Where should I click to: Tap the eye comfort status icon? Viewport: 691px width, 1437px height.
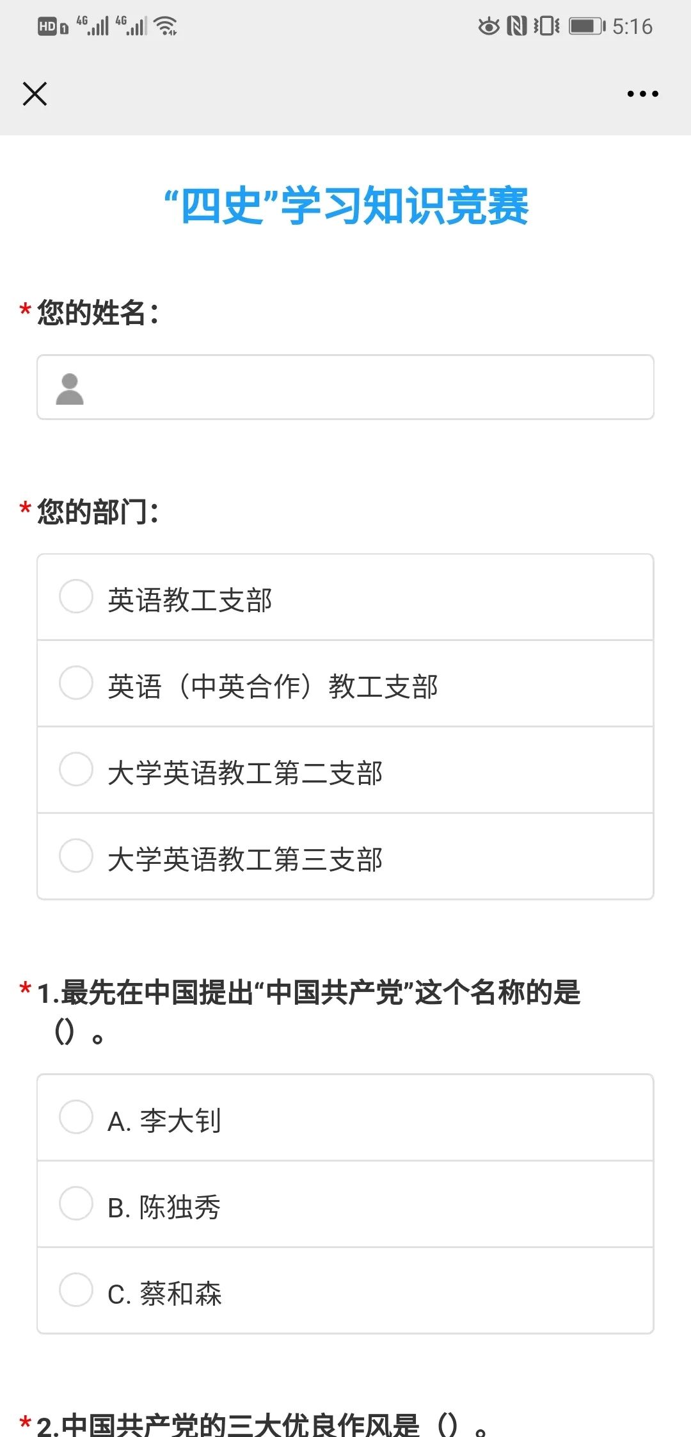[x=489, y=26]
